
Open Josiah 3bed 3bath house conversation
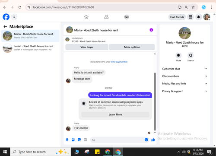30,48
